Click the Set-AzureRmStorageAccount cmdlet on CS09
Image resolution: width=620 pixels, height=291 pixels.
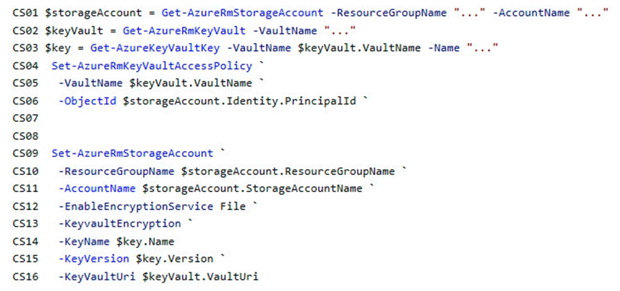click(x=133, y=153)
